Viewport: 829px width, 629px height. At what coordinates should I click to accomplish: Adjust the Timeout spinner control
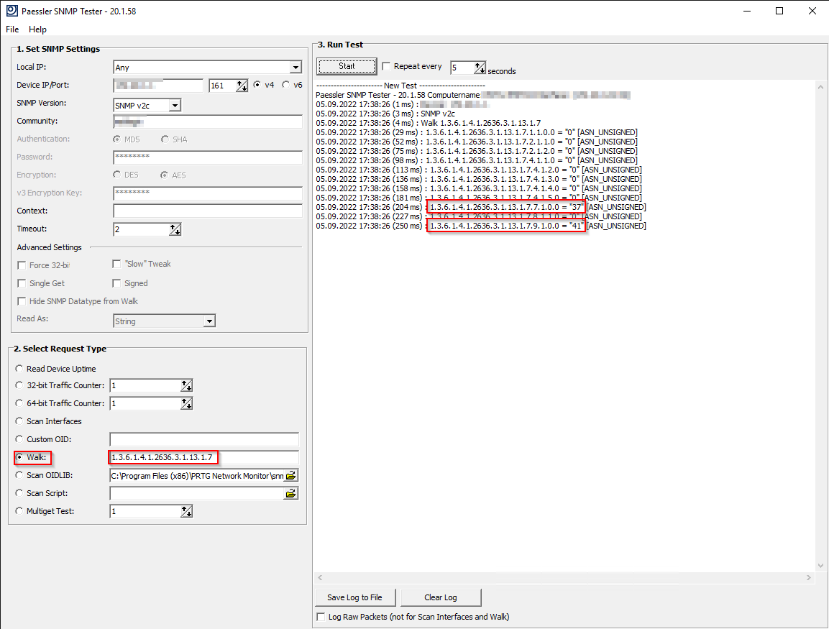[x=175, y=229]
